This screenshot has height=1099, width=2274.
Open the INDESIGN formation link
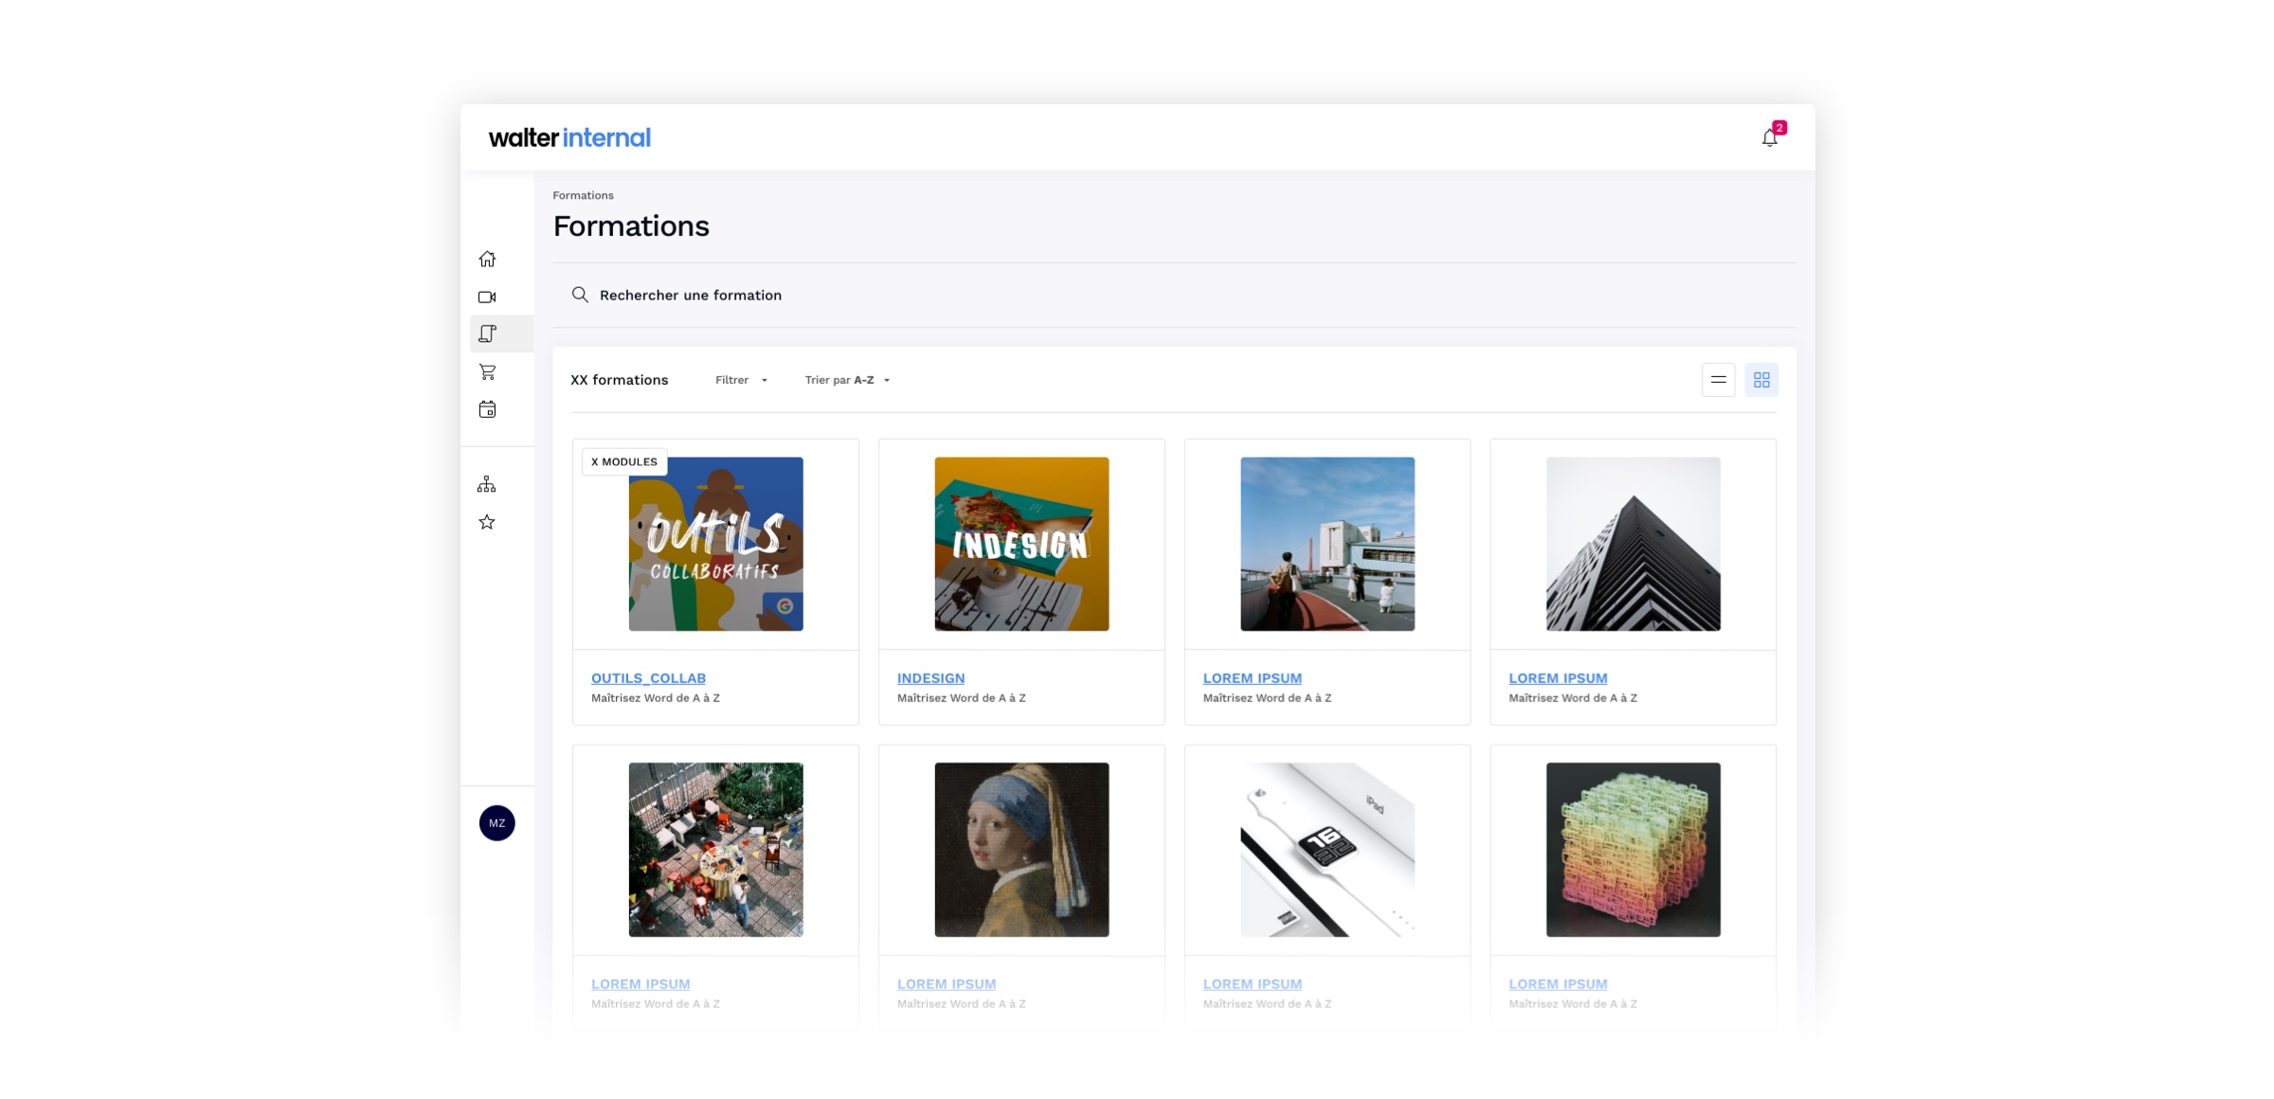(930, 678)
